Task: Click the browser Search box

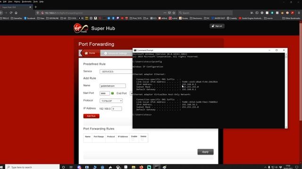Action: pos(205,13)
